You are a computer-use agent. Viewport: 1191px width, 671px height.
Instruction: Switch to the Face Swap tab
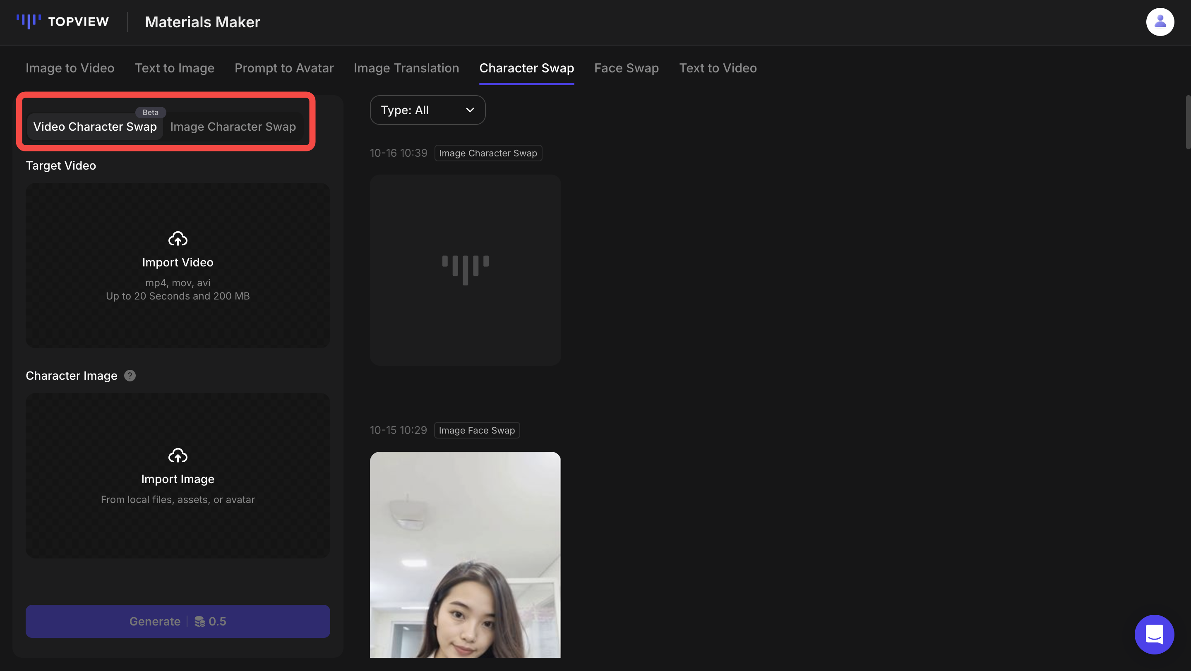click(626, 68)
